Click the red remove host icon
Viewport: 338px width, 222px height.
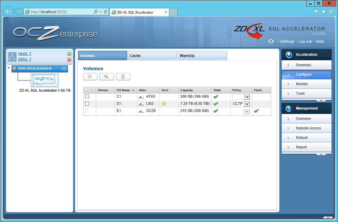69,59
